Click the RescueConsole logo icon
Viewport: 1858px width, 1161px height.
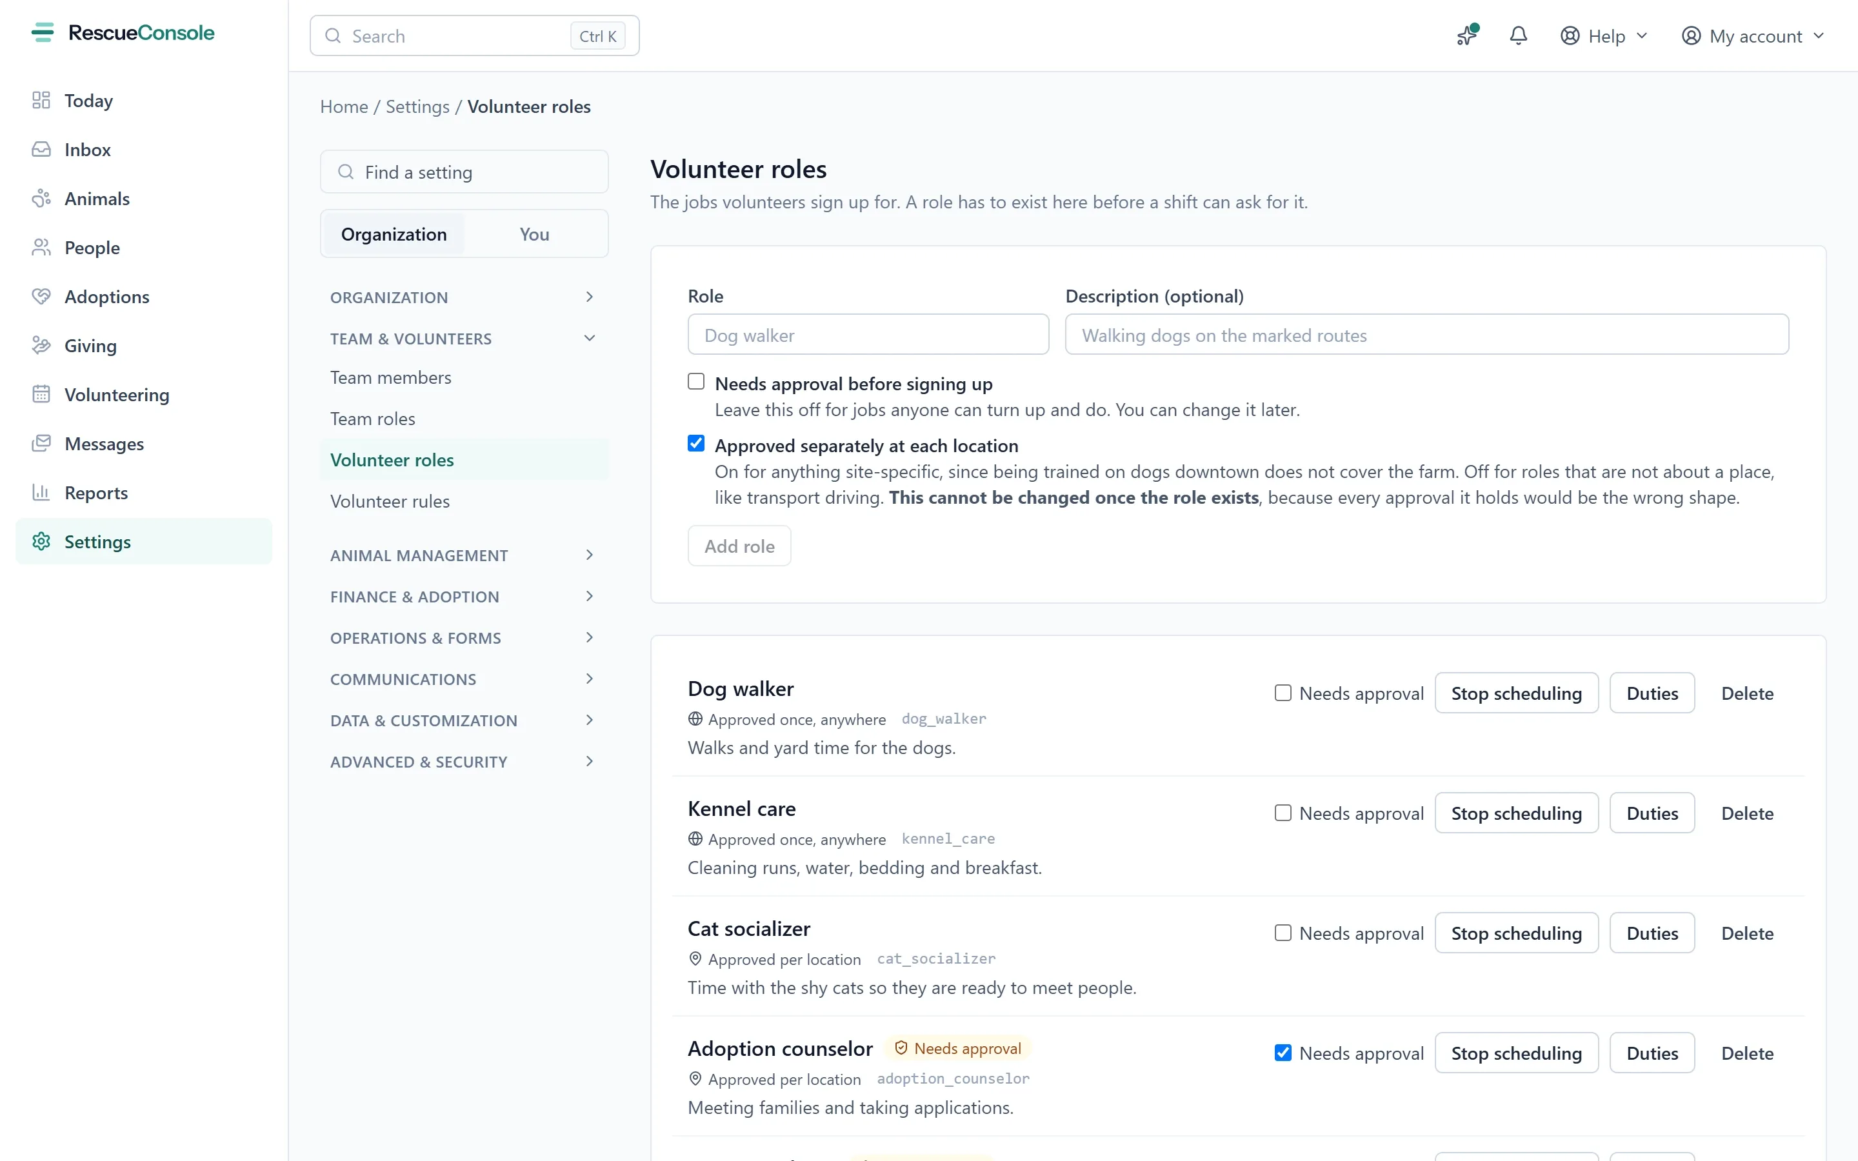tap(43, 33)
